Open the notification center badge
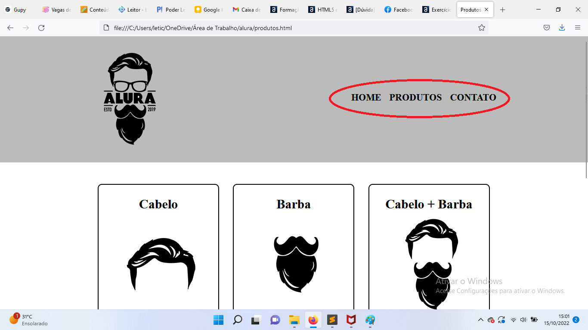 (x=576, y=320)
